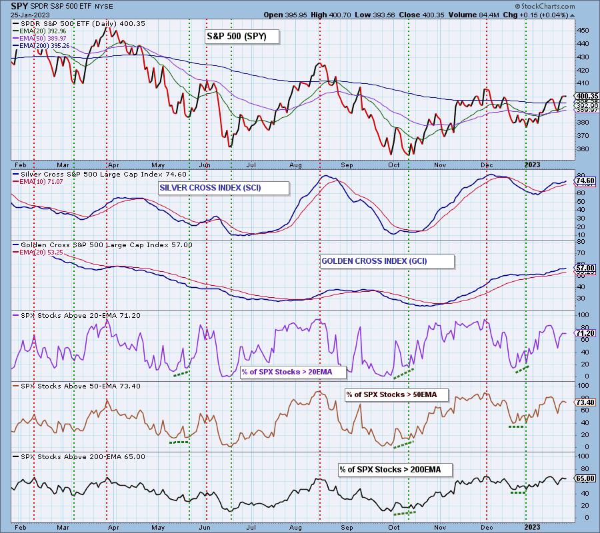Viewport: 600px width, 533px height.
Task: Click the S&P 500 (SPY) annotation box
Action: (242, 37)
